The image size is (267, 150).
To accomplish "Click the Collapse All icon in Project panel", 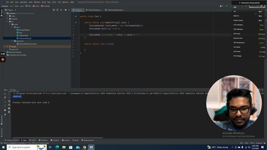I will 61,10.
